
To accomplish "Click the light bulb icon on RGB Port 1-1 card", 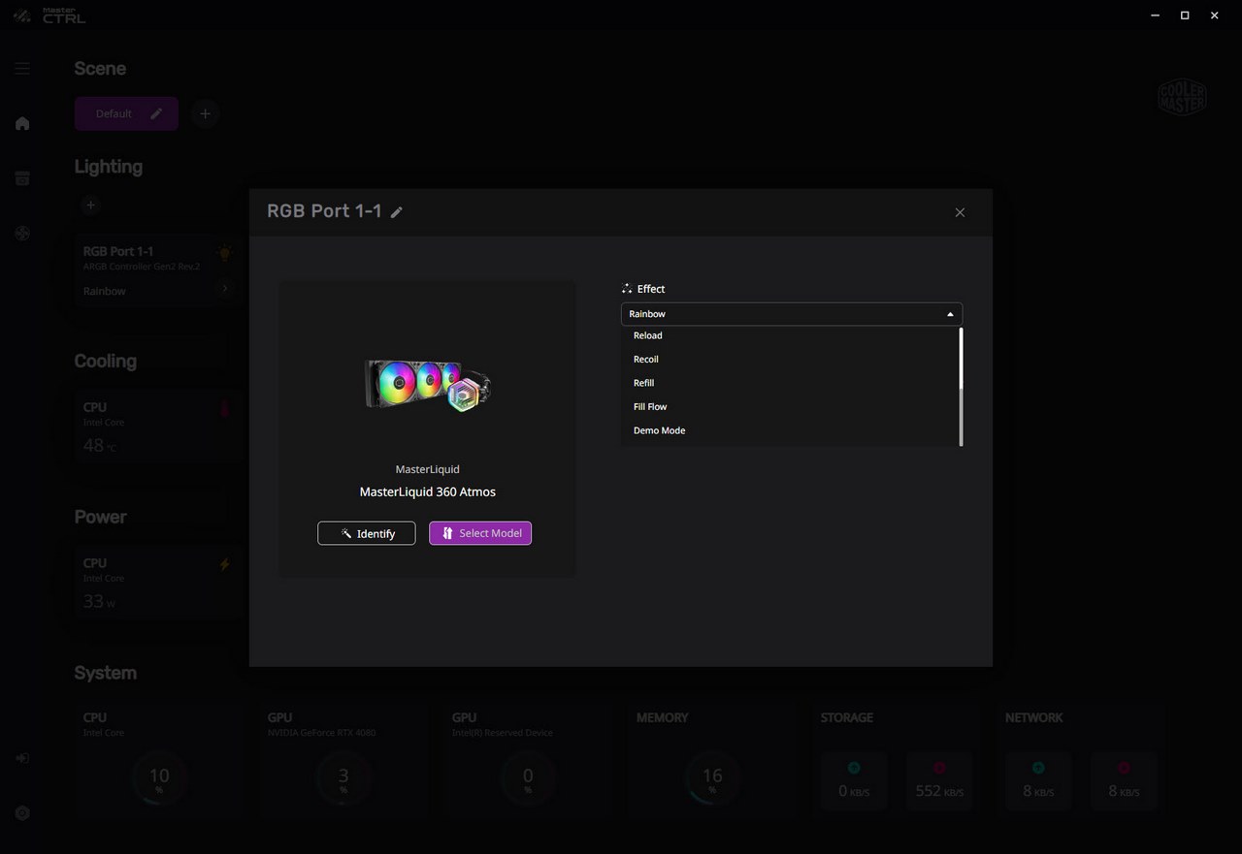I will pyautogui.click(x=224, y=254).
